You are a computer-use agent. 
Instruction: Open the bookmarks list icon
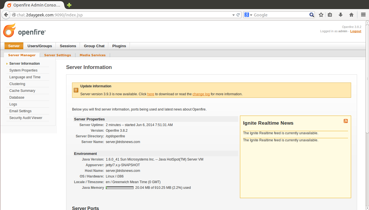(x=330, y=15)
